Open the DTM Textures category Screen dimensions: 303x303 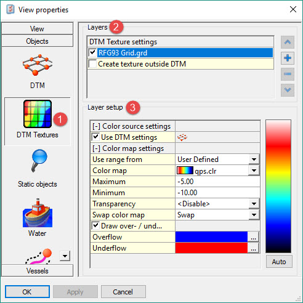[38, 121]
